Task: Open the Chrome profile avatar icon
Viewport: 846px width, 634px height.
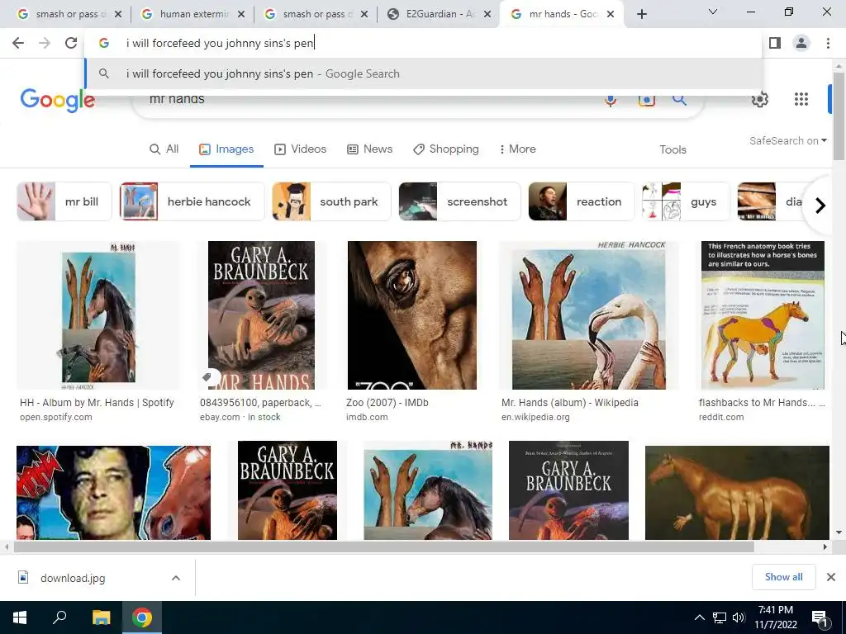Action: (x=801, y=43)
